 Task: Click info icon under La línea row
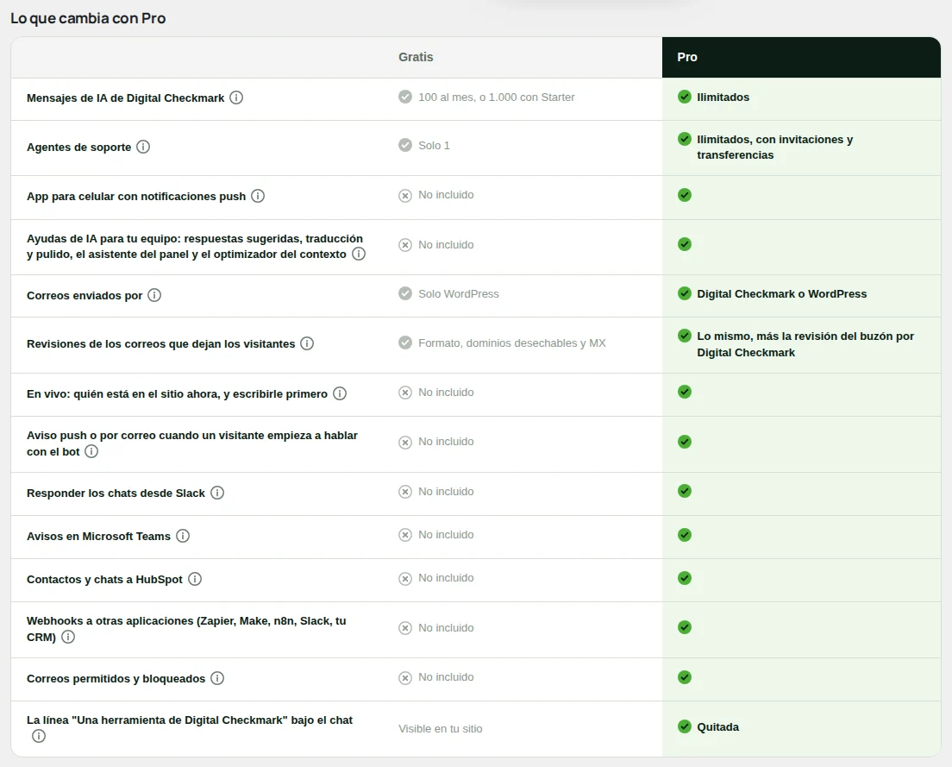pos(39,736)
